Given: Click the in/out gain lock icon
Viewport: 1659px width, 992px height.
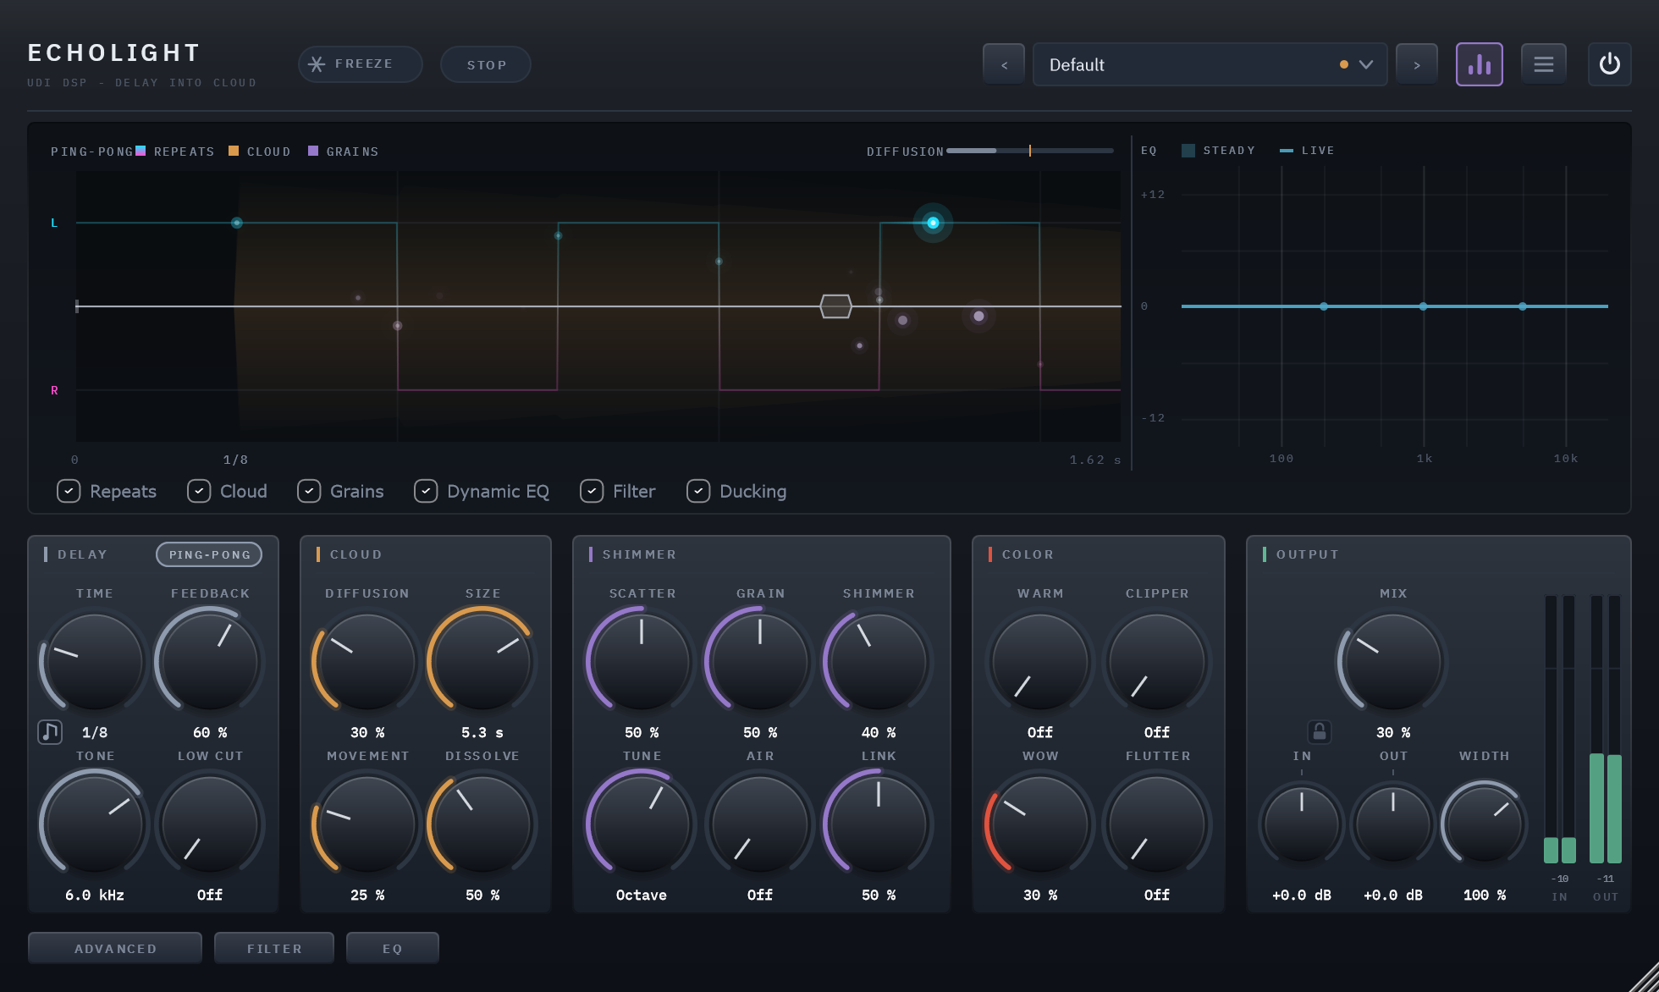Looking at the screenshot, I should pos(1319,732).
